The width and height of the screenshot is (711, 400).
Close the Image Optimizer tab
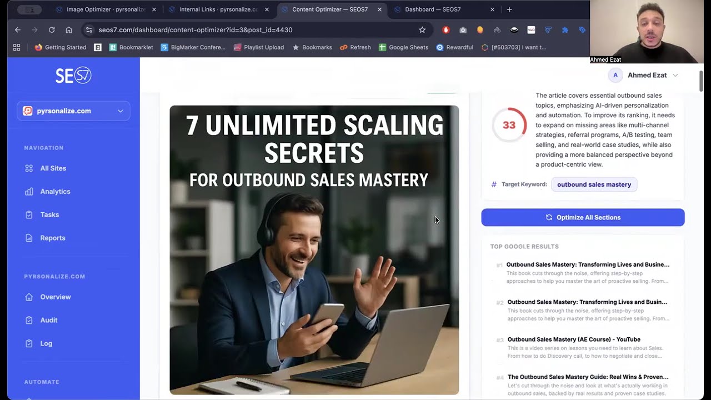[x=154, y=9]
